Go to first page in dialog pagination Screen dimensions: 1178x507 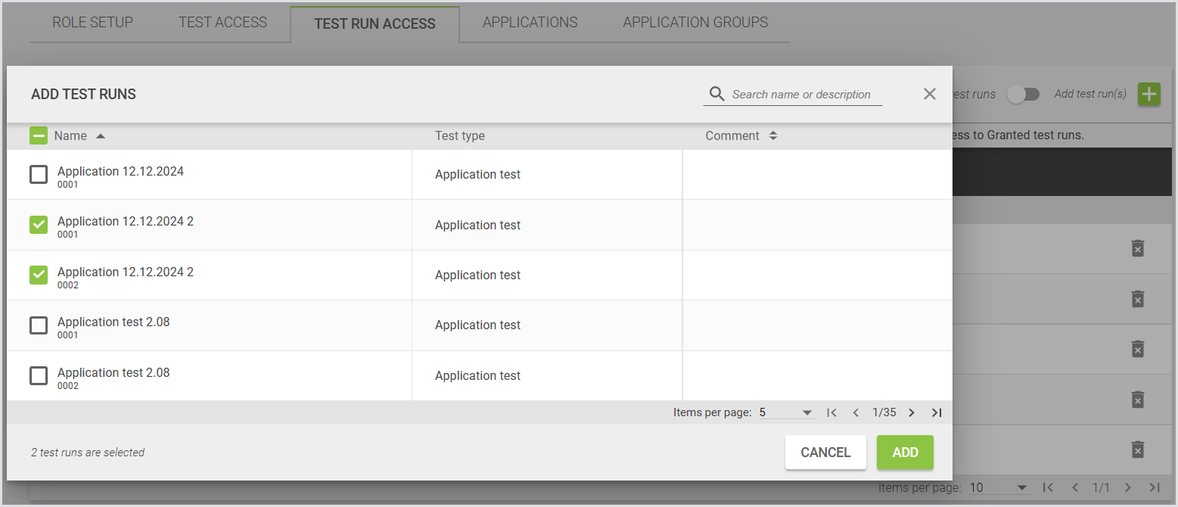point(831,412)
